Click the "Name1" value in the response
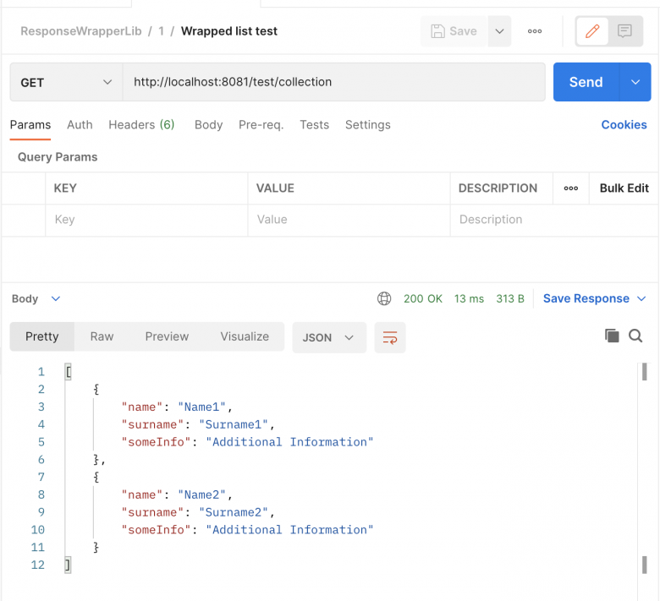Screen dimensions: 660x601 (202, 407)
